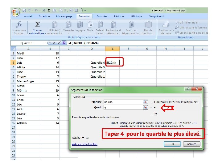
Task: Open the Logique functions book
Action: tap(80, 28)
